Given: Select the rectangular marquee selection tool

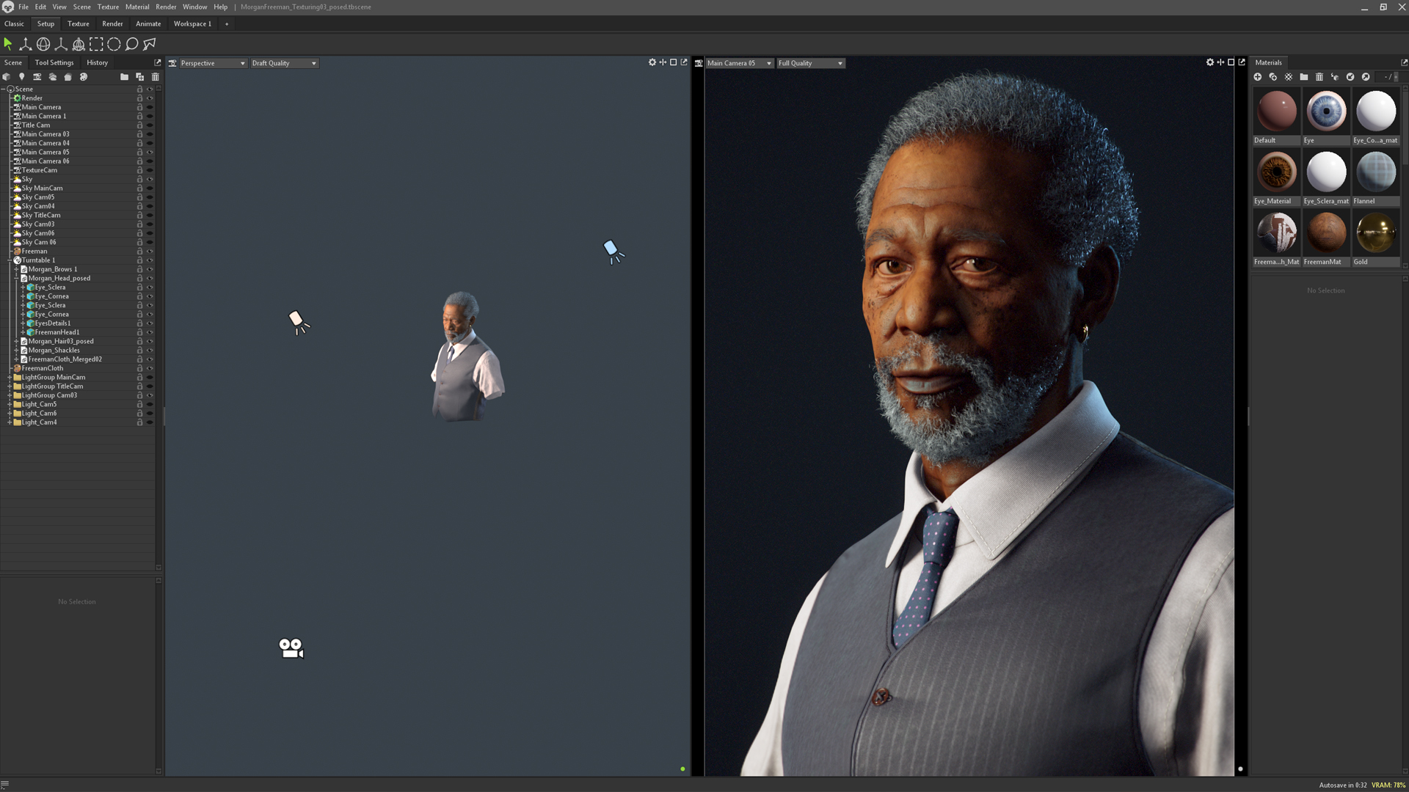Looking at the screenshot, I should [x=96, y=44].
